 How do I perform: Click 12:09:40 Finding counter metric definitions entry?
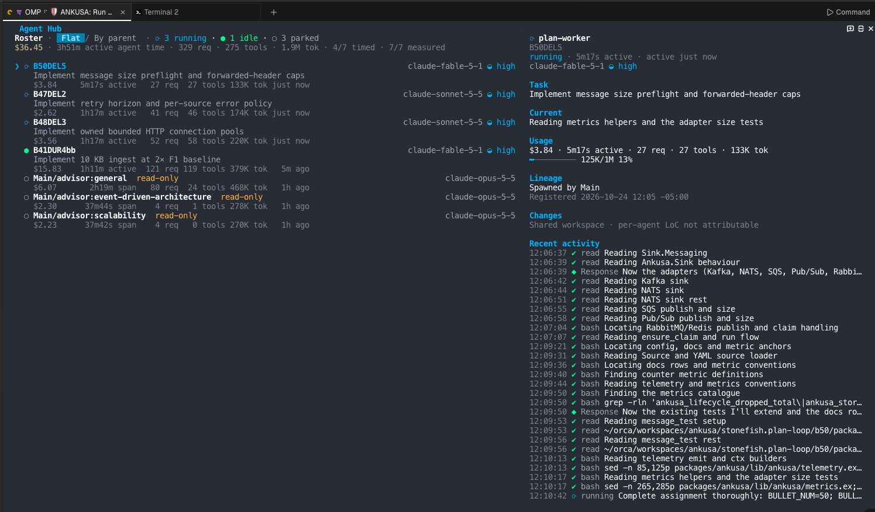tap(646, 374)
